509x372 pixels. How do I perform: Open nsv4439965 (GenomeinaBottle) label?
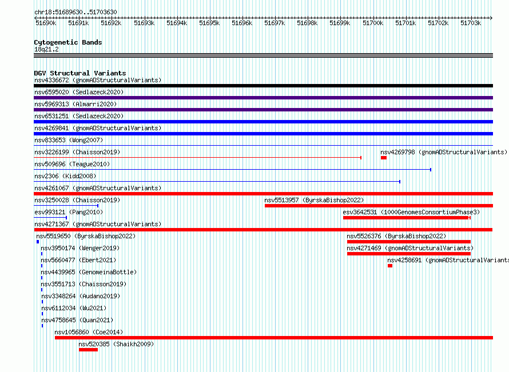(x=89, y=272)
